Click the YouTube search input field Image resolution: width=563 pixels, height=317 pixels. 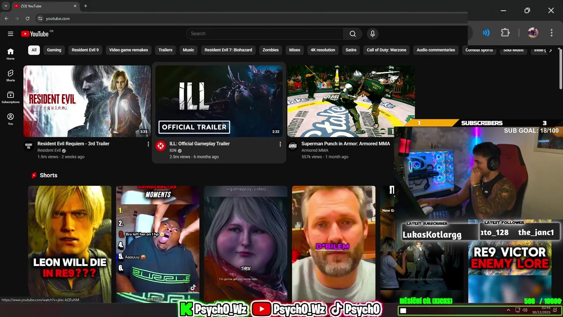(265, 34)
